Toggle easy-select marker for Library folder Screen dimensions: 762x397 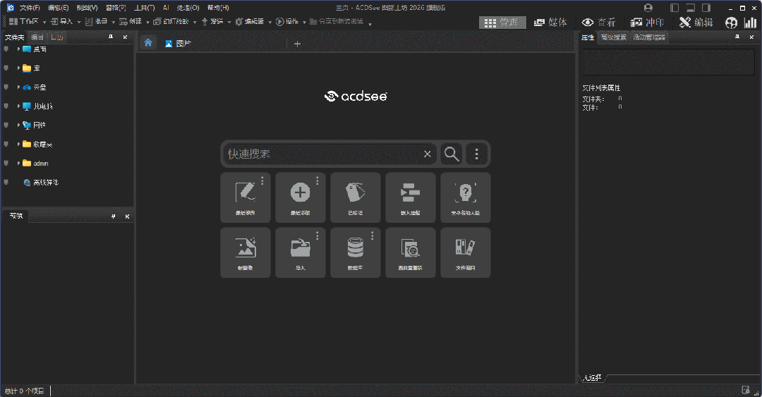pyautogui.click(x=6, y=68)
